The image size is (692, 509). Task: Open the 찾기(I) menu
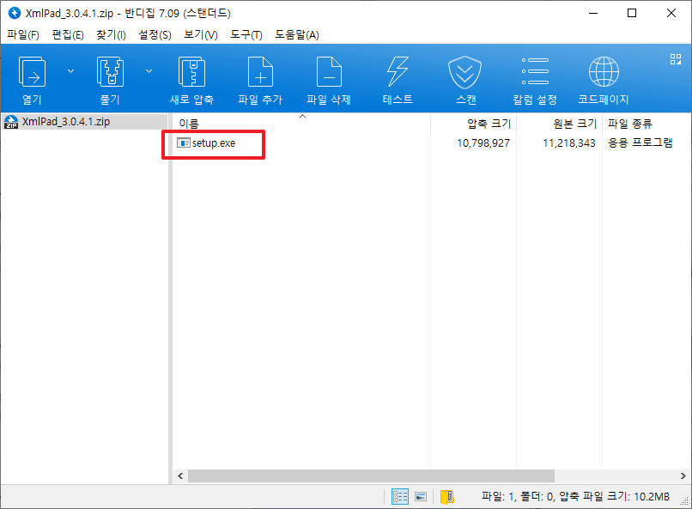112,35
